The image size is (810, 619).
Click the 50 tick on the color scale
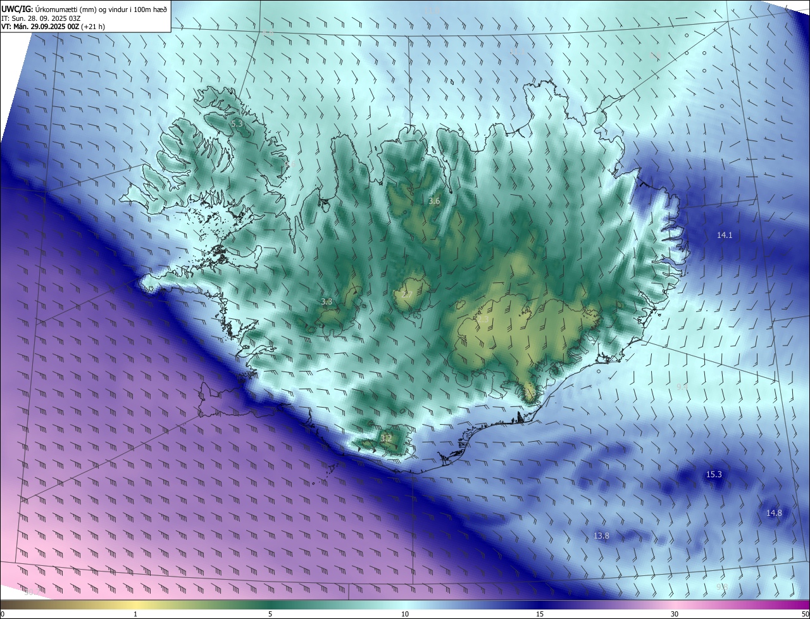coord(805,614)
